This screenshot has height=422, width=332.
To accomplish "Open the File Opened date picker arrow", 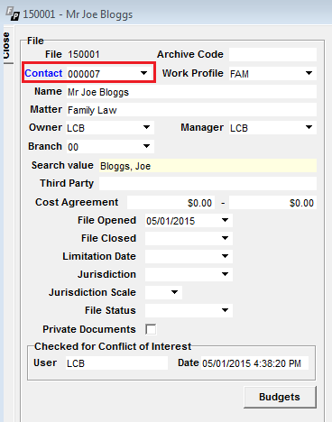I will click(225, 220).
